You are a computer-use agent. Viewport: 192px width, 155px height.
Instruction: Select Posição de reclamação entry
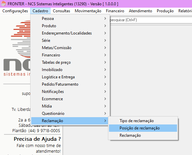[x=143, y=128]
